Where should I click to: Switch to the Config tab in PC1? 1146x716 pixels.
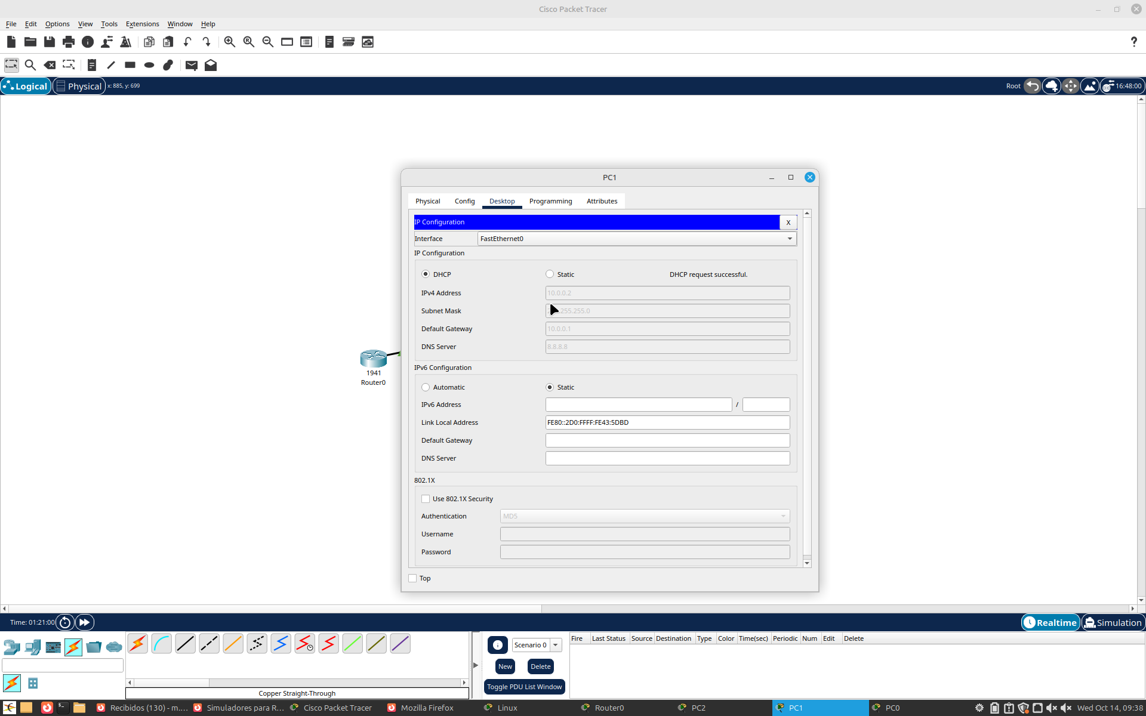coord(464,201)
